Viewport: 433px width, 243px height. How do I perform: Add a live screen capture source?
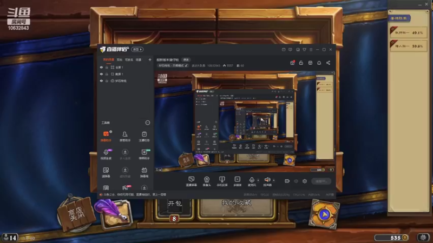191,181
